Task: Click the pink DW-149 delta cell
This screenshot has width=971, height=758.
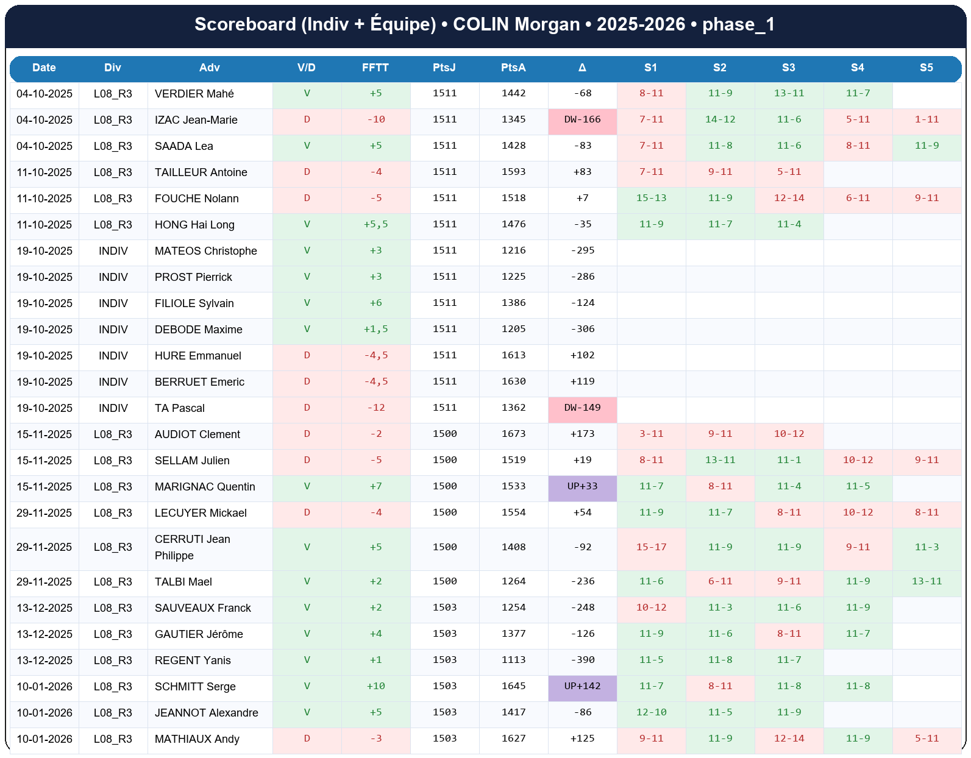Action: tap(582, 408)
